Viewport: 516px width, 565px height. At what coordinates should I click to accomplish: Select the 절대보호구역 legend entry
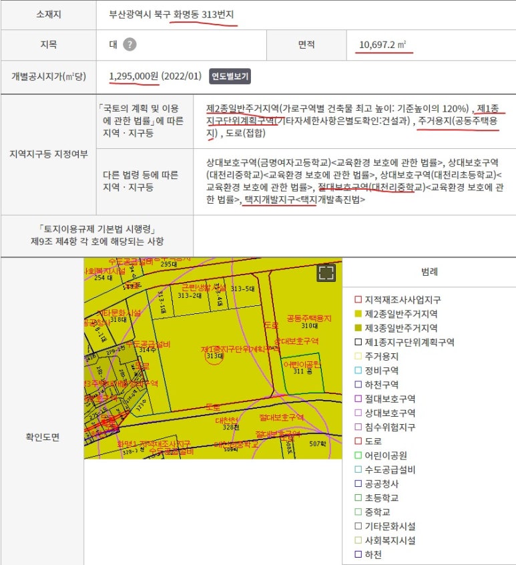[x=385, y=399]
